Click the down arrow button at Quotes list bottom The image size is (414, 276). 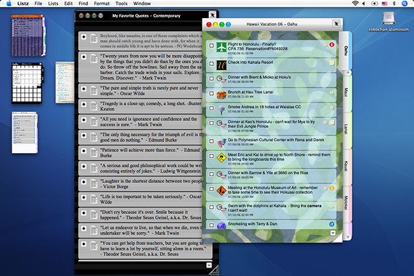(209, 265)
